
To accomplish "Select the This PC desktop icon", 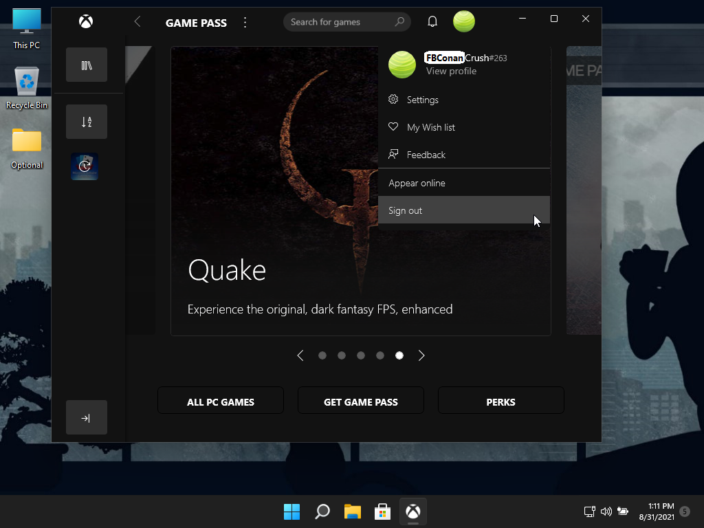I will (x=27, y=29).
